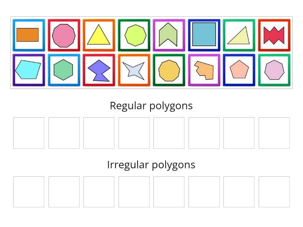
Task: Select the yellow equilateral triangle tile
Action: pyautogui.click(x=99, y=34)
